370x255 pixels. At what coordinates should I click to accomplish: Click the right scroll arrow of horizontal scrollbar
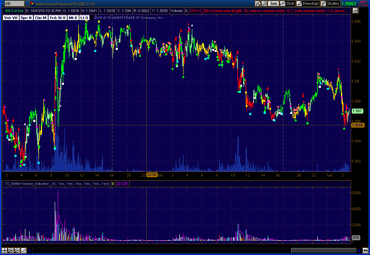pyautogui.click(x=359, y=250)
